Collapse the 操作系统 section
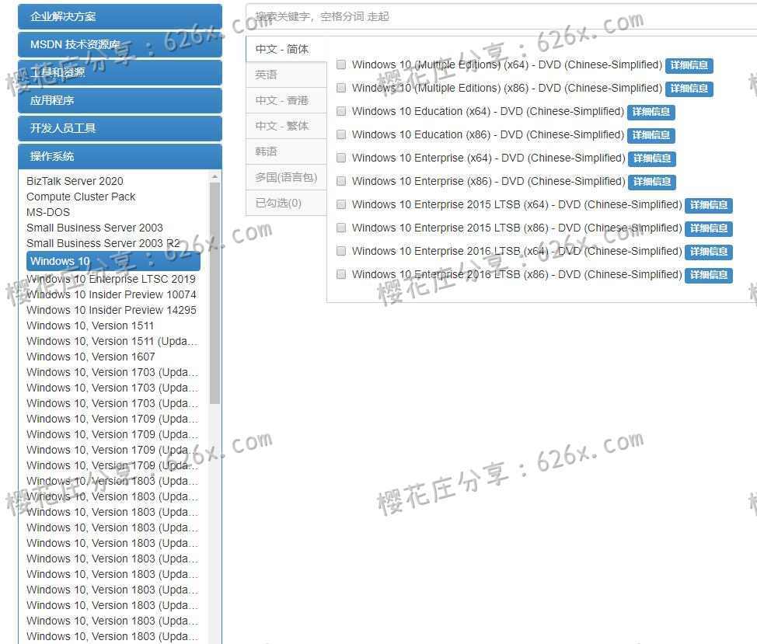 (x=120, y=156)
